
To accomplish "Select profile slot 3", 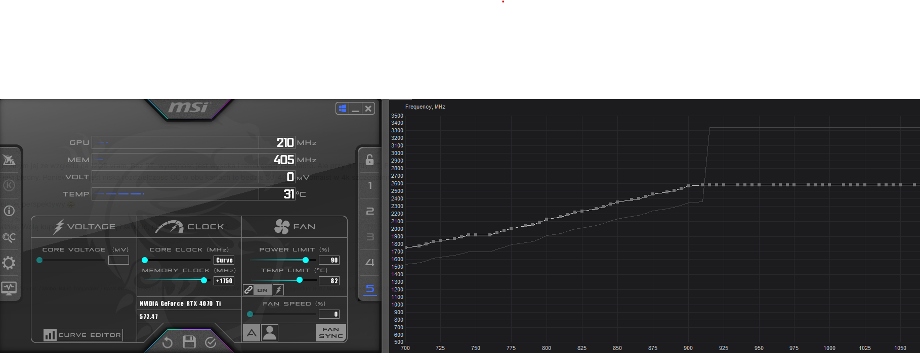I will [370, 237].
